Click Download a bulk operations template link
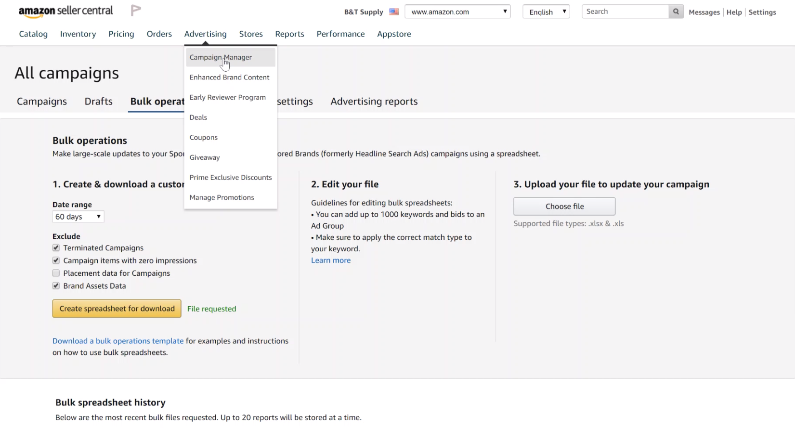 pyautogui.click(x=118, y=341)
